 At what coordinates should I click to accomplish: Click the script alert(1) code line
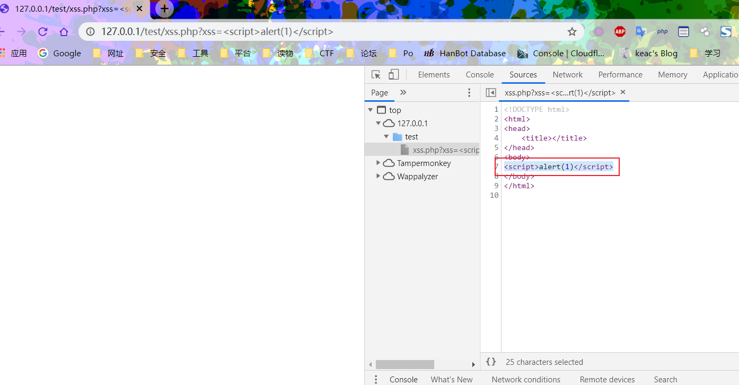(558, 167)
